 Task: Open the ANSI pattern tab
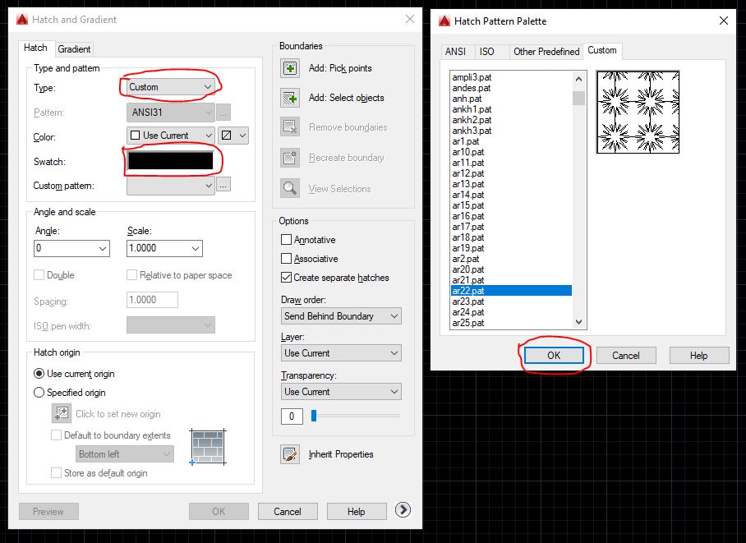coord(457,51)
